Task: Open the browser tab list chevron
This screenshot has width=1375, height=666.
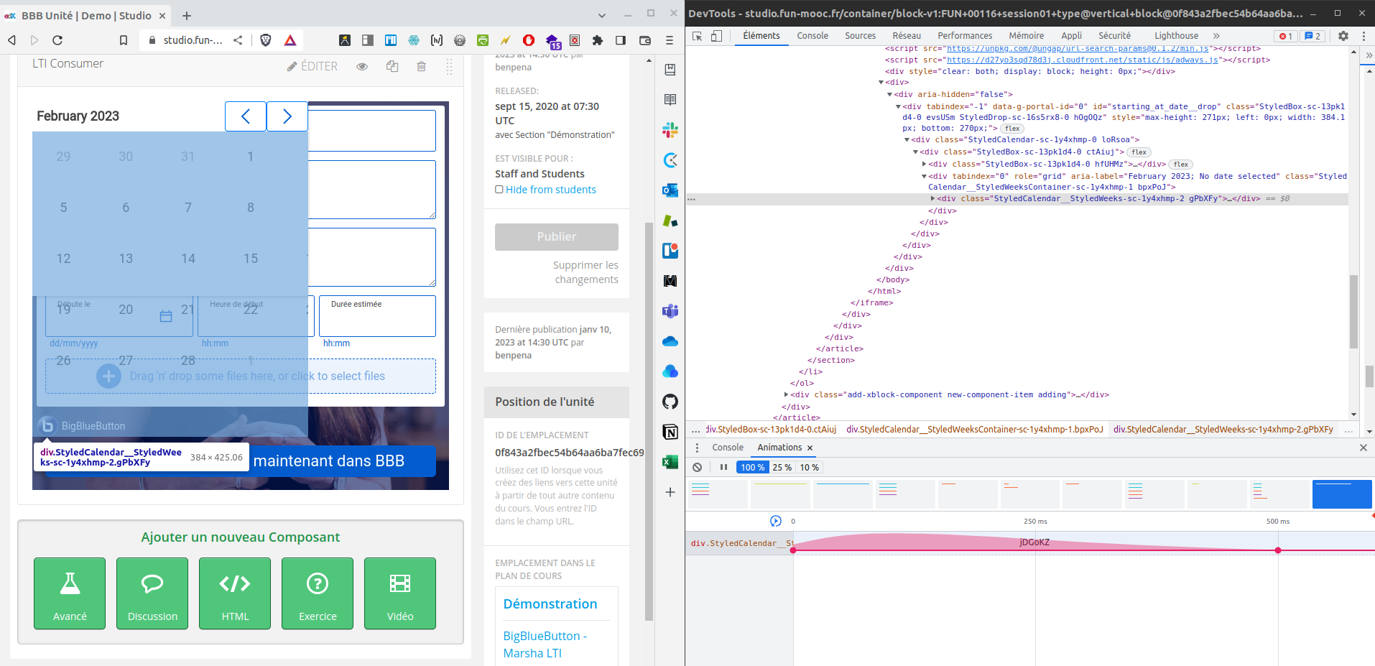Action: point(601,15)
